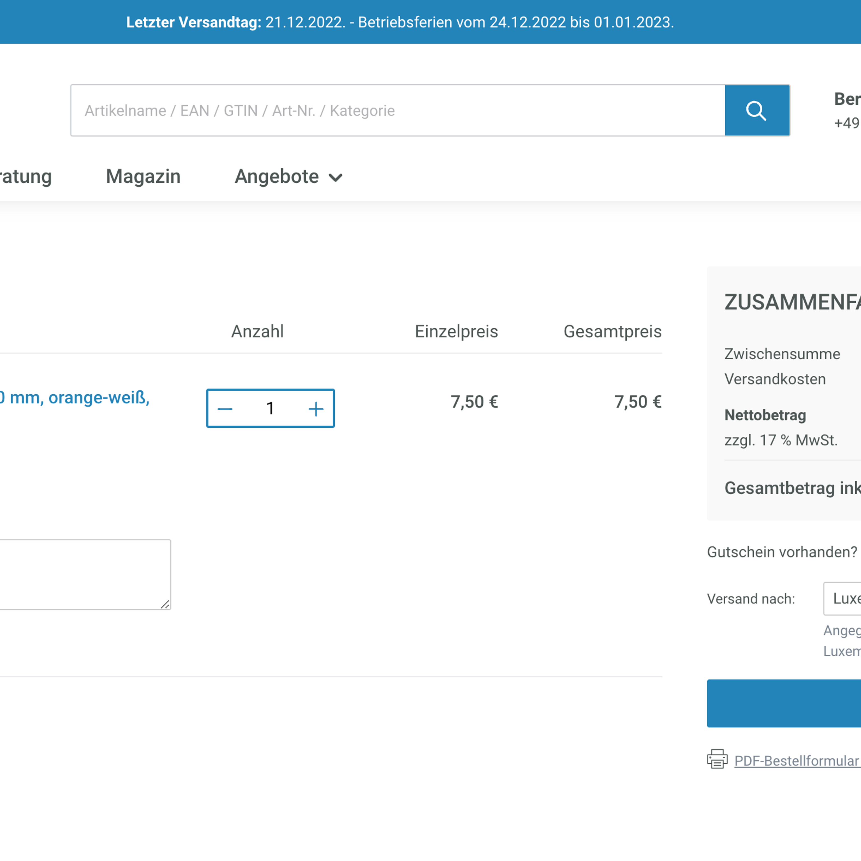The width and height of the screenshot is (861, 861).
Task: Go to the Magazin menu item
Action: click(143, 177)
